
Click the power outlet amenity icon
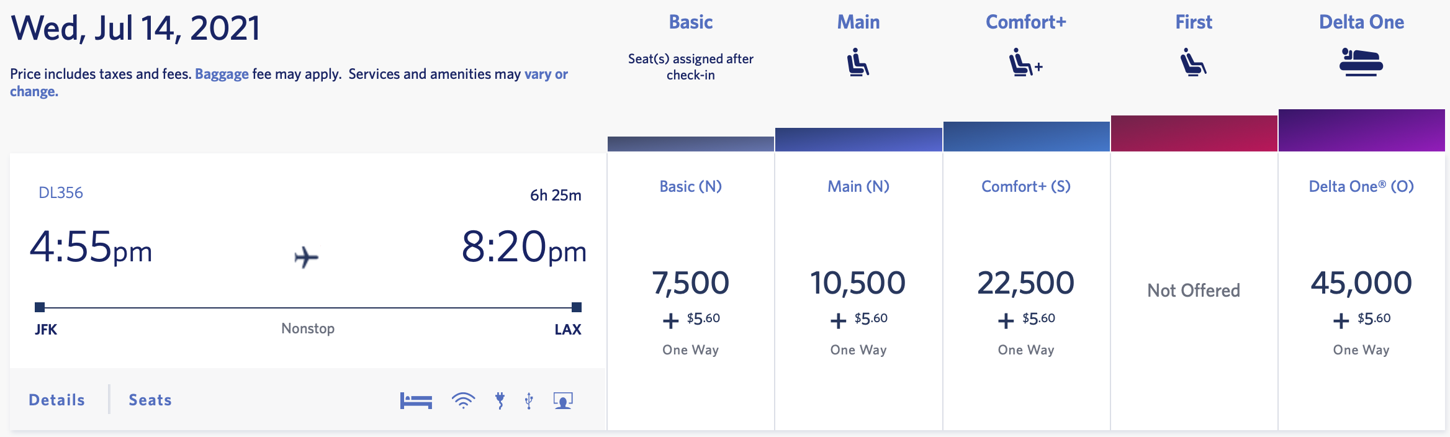[498, 400]
